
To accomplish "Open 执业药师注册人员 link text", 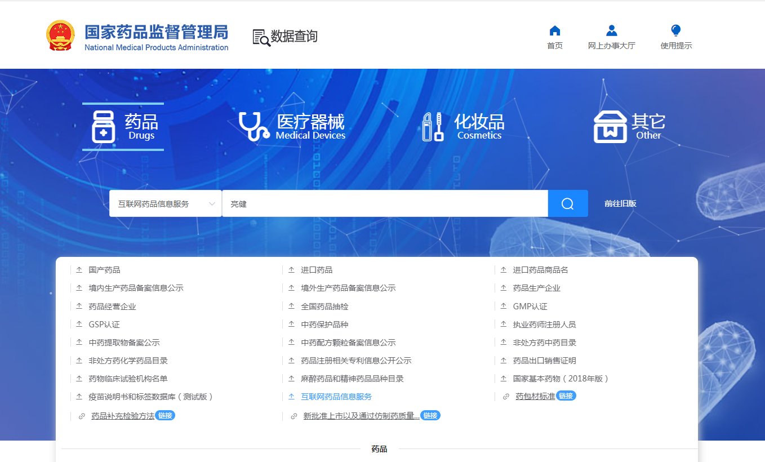I will 544,325.
